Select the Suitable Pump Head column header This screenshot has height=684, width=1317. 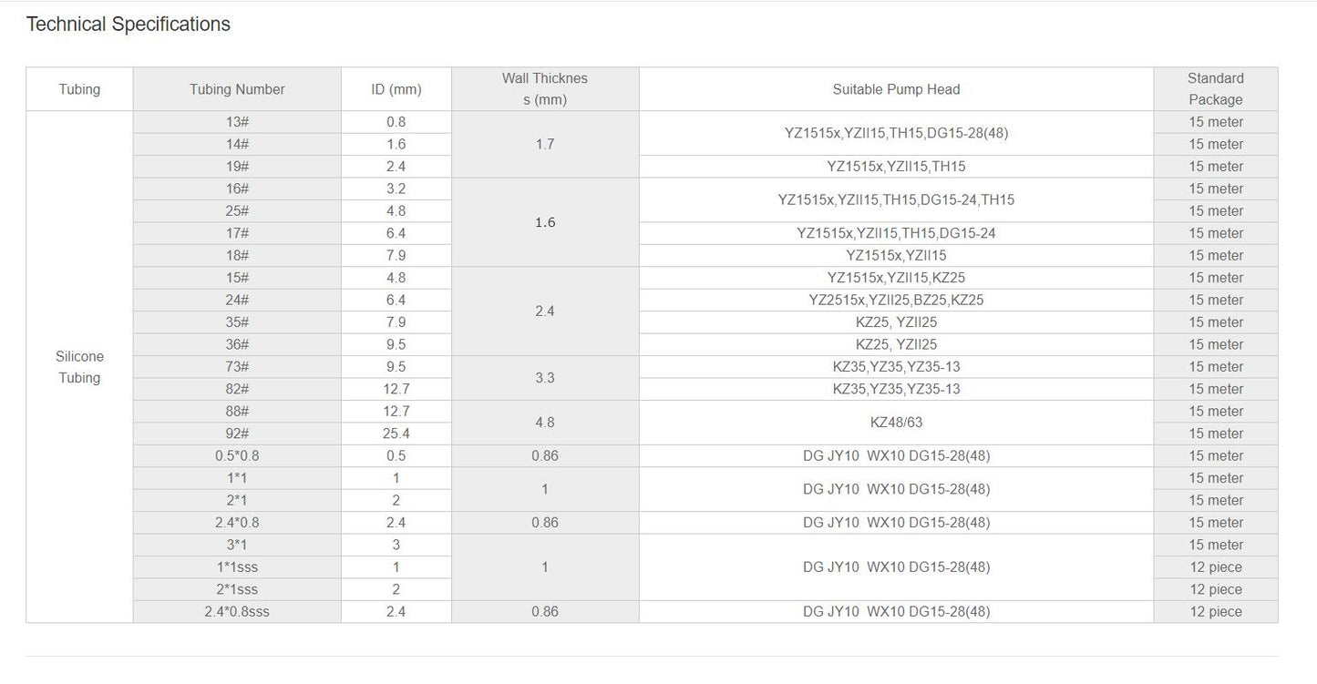tap(896, 89)
